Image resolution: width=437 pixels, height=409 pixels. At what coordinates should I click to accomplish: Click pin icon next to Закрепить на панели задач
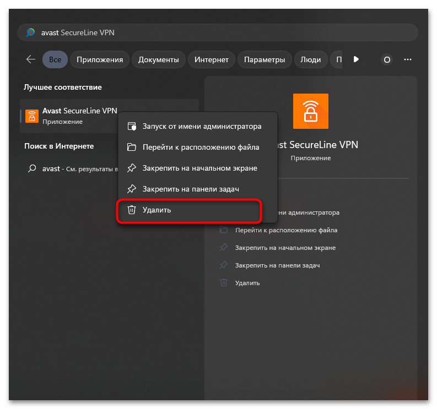click(x=132, y=189)
